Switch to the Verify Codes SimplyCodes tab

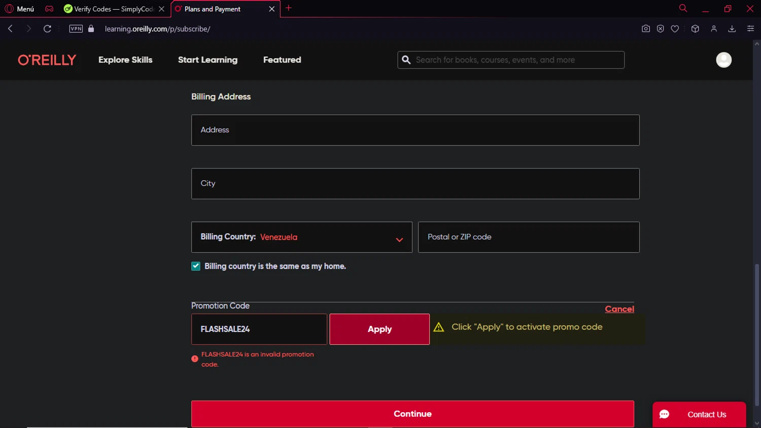pos(109,9)
